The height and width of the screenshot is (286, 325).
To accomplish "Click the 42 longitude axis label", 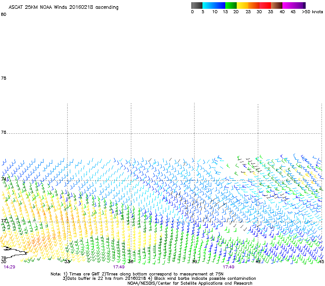I will (x=258, y=261).
